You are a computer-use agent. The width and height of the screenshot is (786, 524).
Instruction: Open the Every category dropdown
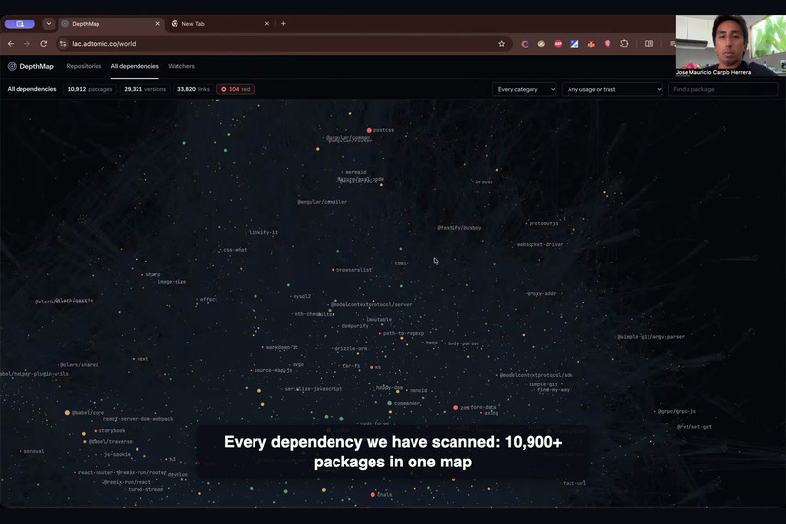tap(525, 89)
